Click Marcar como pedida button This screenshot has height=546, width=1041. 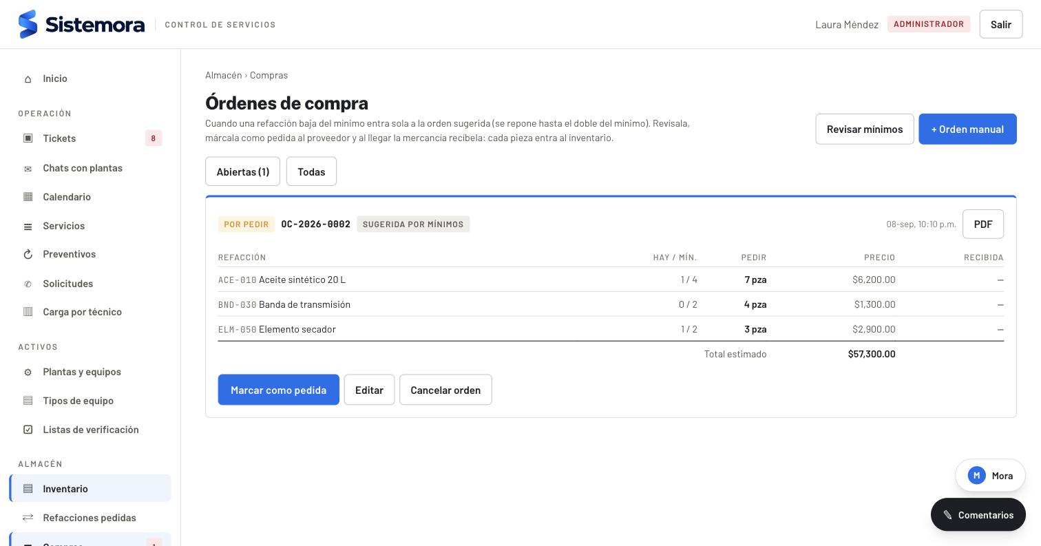pos(278,390)
